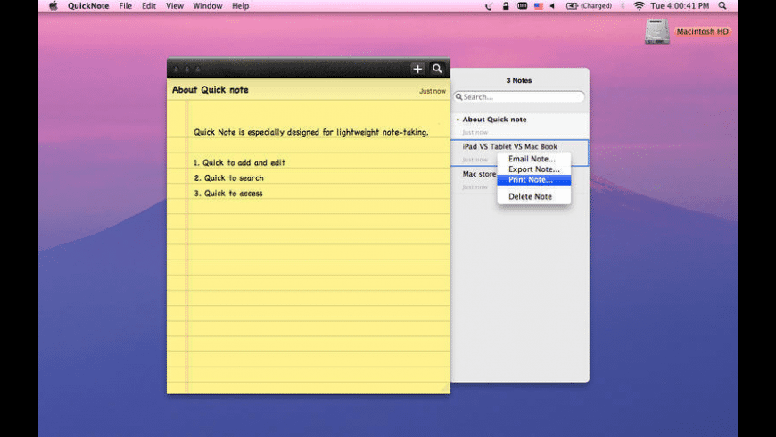Click the note title About Quick note
The height and width of the screenshot is (437, 776).
[210, 89]
